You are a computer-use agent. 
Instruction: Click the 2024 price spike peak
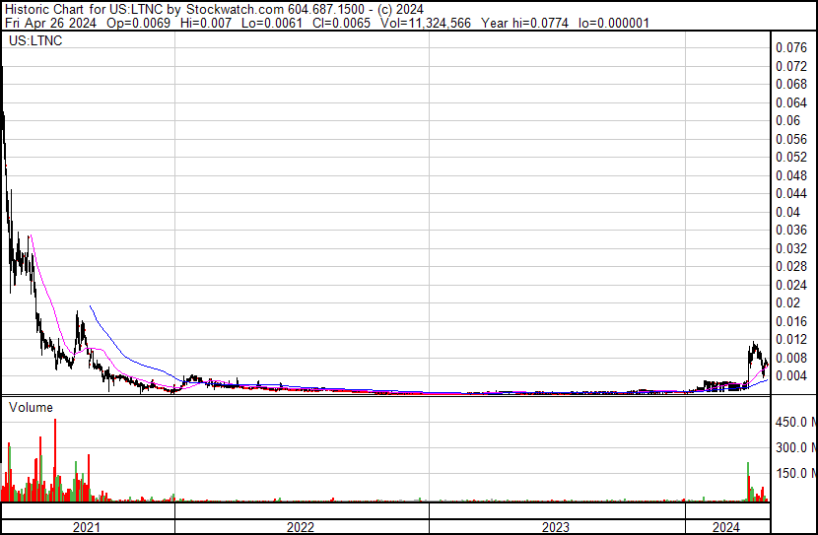coord(753,343)
